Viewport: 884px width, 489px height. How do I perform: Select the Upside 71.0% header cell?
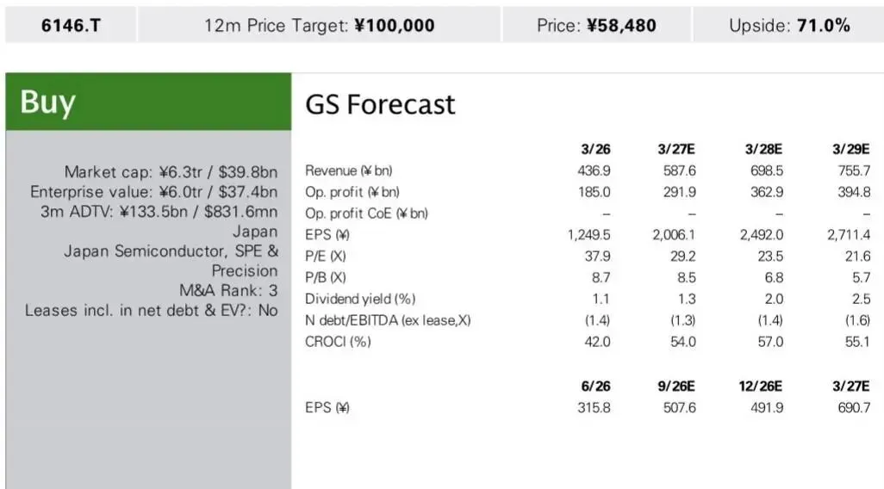click(x=788, y=25)
